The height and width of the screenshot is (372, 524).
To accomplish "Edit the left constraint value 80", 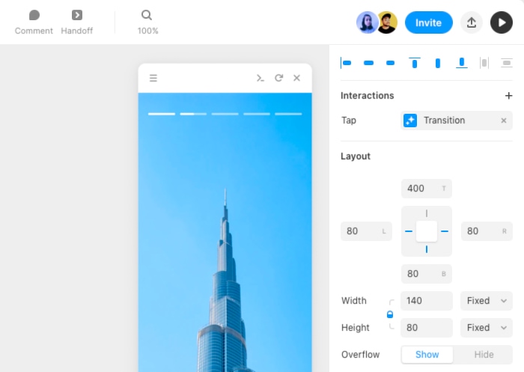I will tap(366, 231).
